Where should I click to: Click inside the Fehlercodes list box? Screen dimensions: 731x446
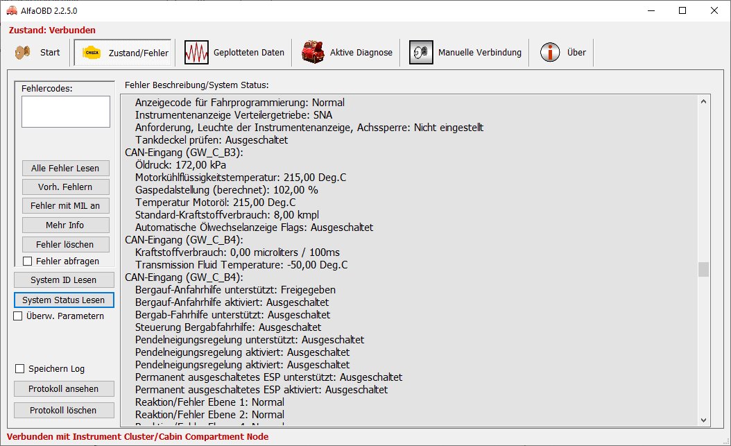(x=66, y=112)
